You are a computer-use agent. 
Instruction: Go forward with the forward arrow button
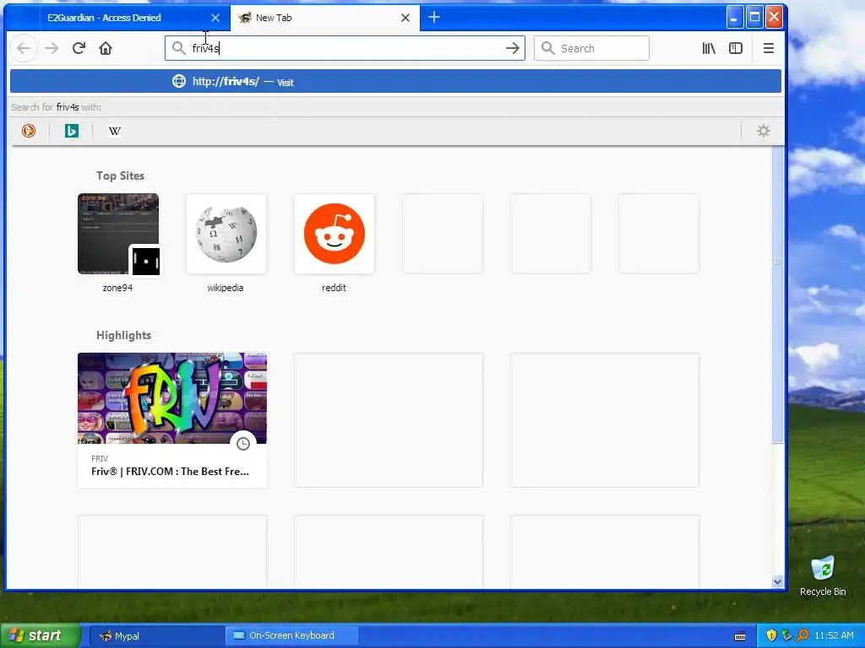tap(52, 48)
